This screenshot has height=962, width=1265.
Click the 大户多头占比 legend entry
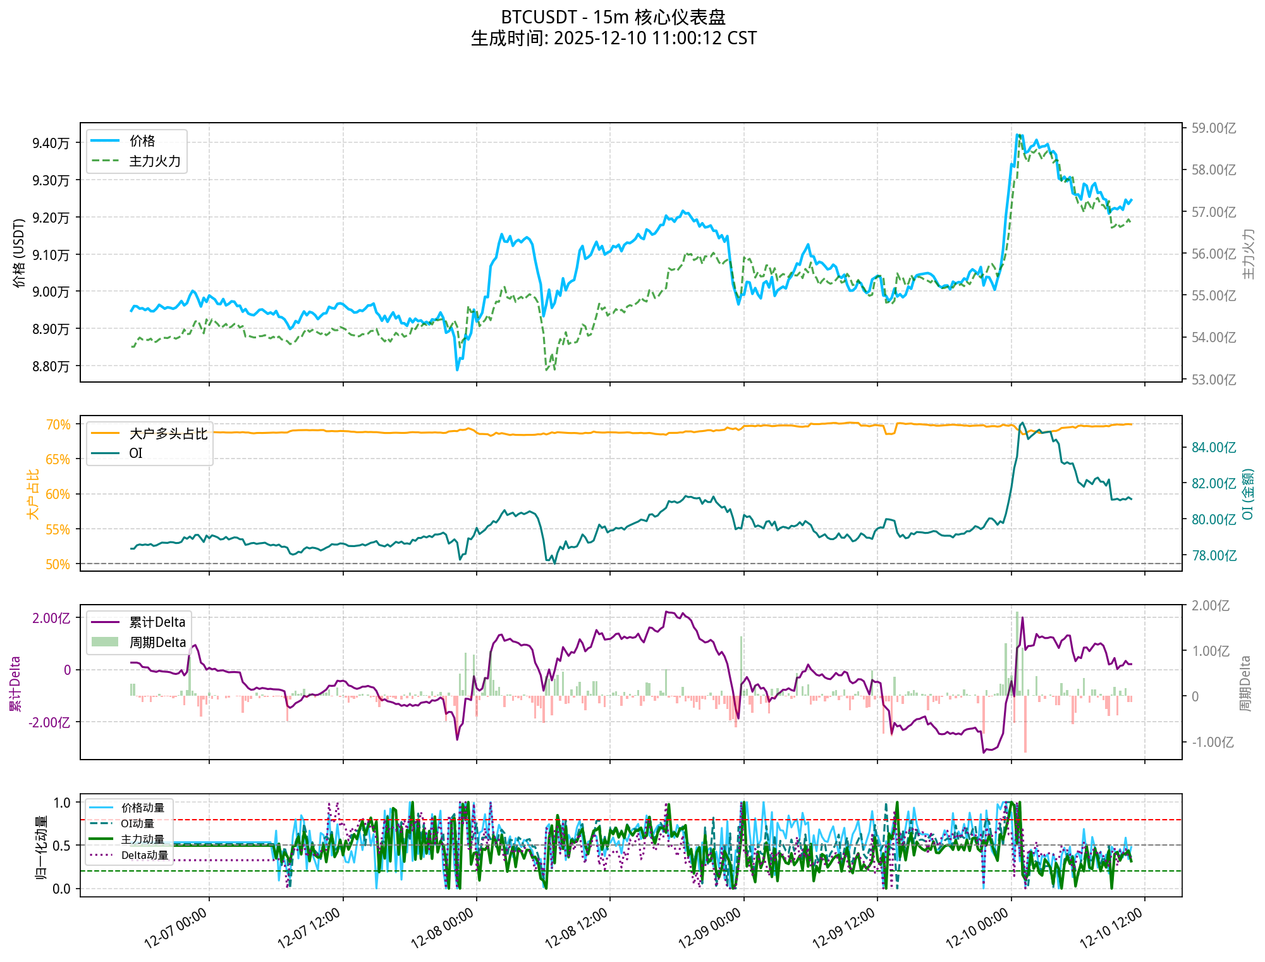(168, 433)
